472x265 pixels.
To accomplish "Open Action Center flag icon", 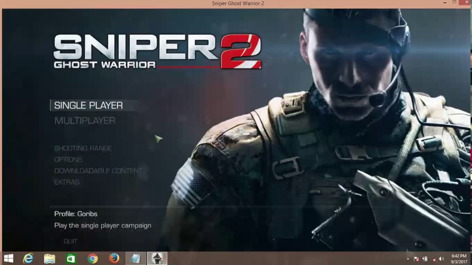I will pyautogui.click(x=416, y=259).
